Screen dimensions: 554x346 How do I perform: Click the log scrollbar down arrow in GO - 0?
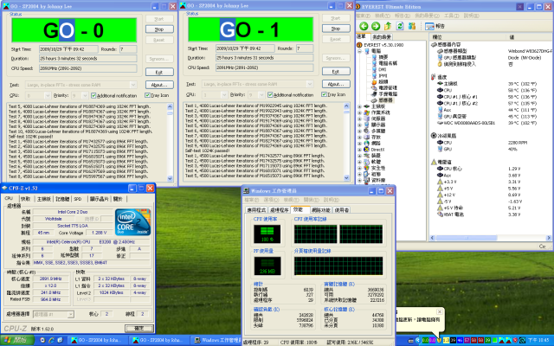click(170, 179)
